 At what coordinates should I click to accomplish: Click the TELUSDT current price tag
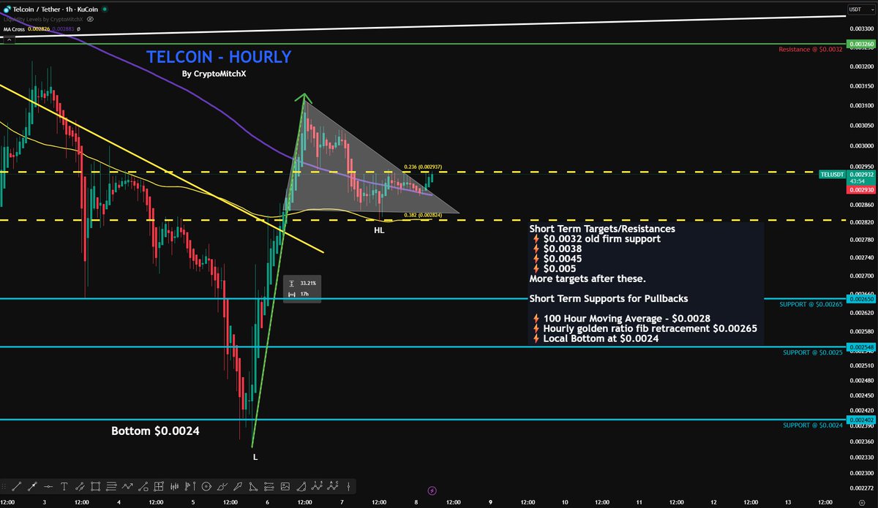coord(833,175)
